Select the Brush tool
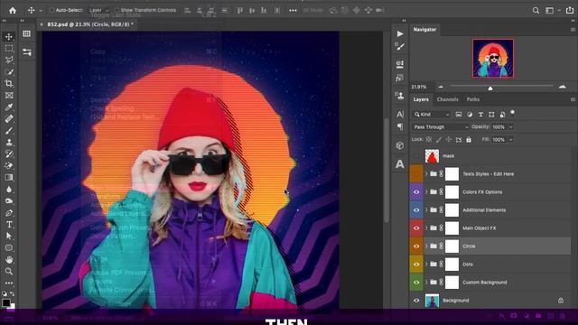 coord(9,131)
